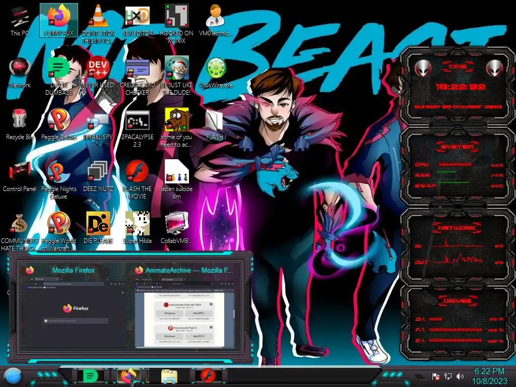The width and height of the screenshot is (516, 387).
Task: Open the DEEZ NUTZ stacked-windows shortcut
Action: [x=98, y=177]
